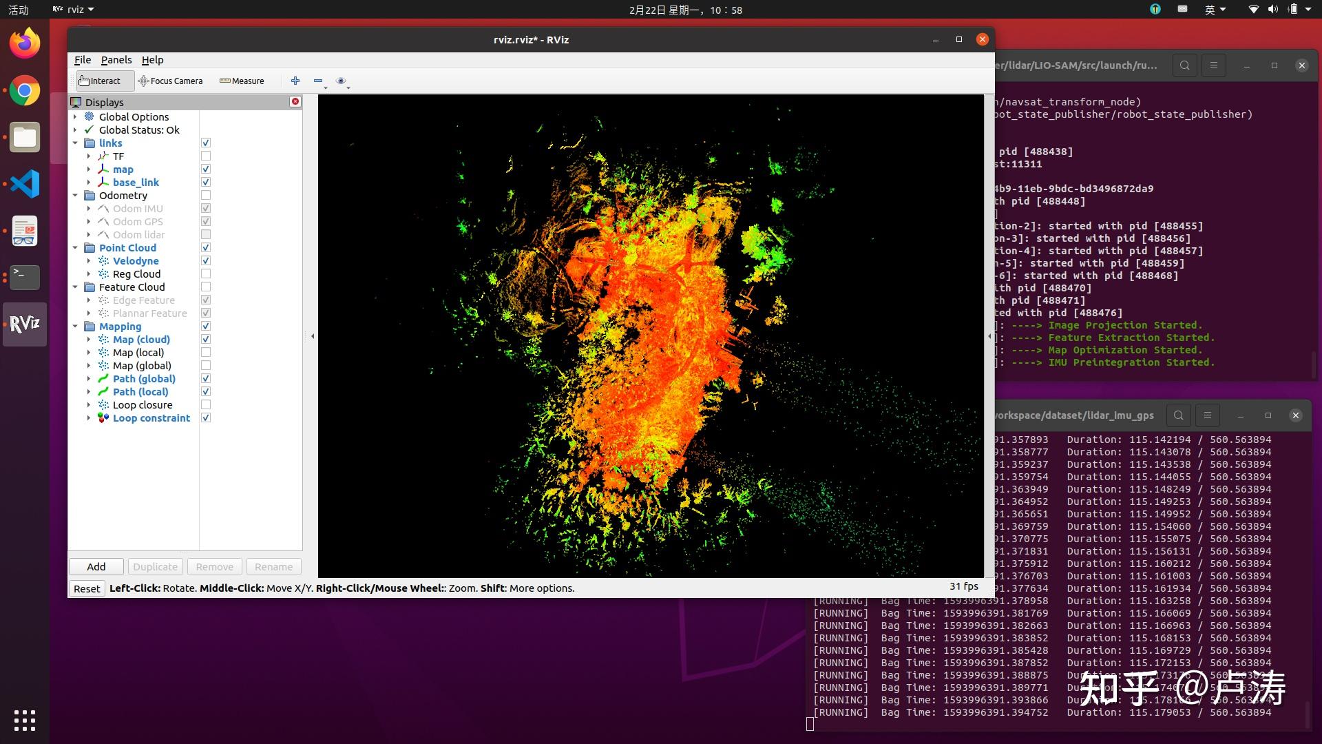Click the blue plus add-tool icon

pos(295,81)
